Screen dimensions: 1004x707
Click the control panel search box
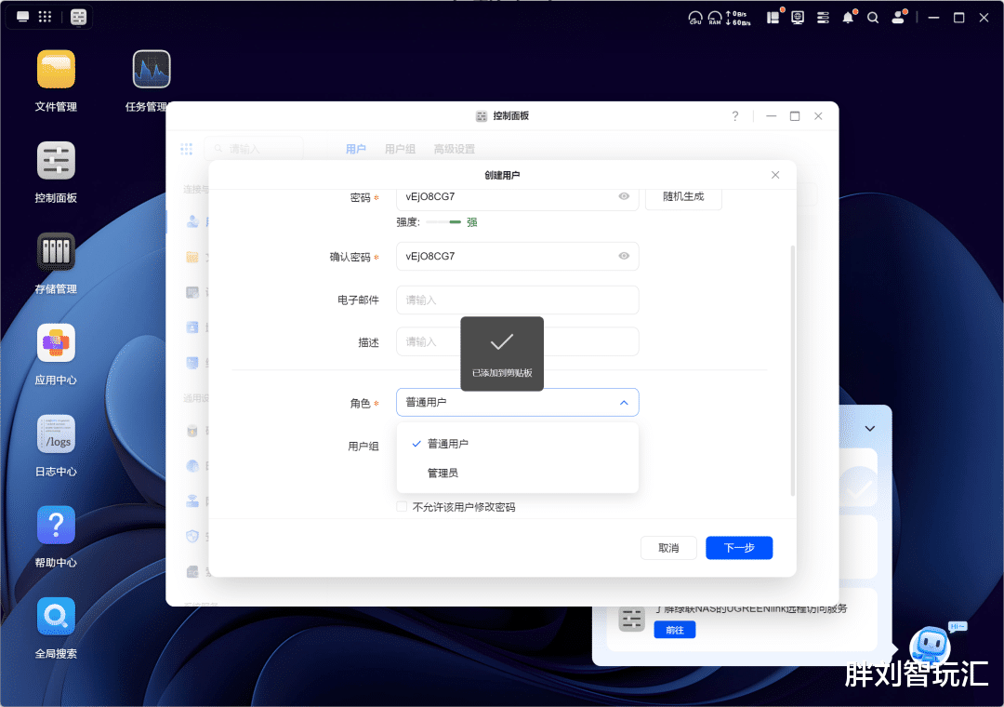(254, 150)
